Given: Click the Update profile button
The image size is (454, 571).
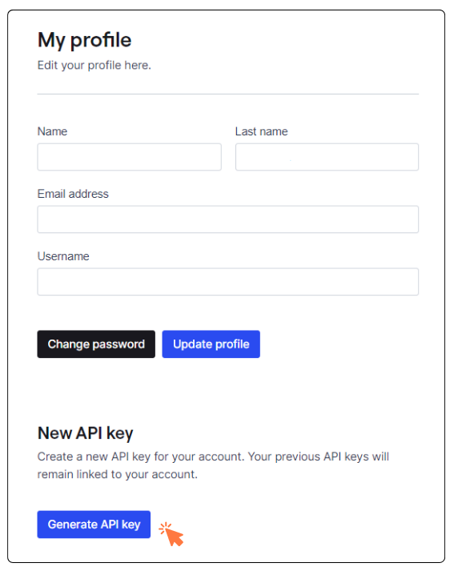Looking at the screenshot, I should [211, 344].
